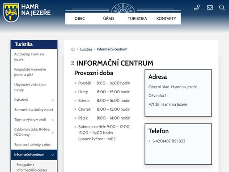Image resolution: width=229 pixels, height=172 pixels.
Task: Click the Adresa heading
Action: coord(157,77)
